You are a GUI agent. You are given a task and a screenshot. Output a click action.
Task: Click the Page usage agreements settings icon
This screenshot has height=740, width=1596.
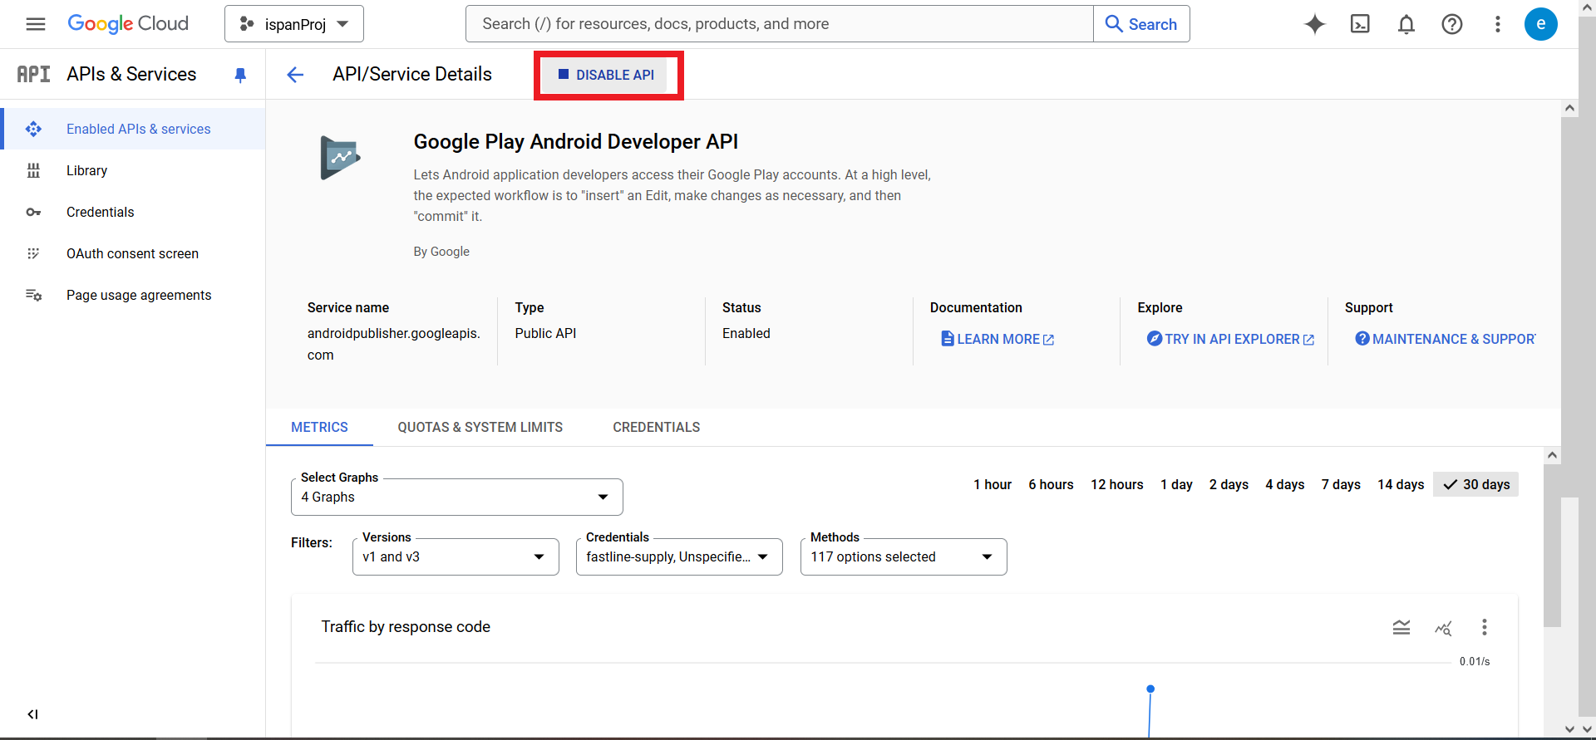pyautogui.click(x=33, y=295)
